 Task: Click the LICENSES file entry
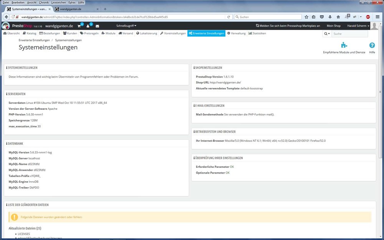click(x=24, y=234)
